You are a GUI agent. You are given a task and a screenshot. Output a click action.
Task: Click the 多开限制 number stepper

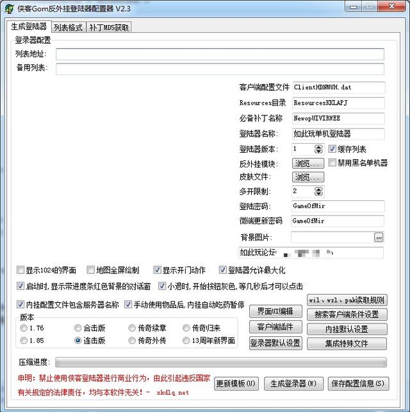pos(318,191)
